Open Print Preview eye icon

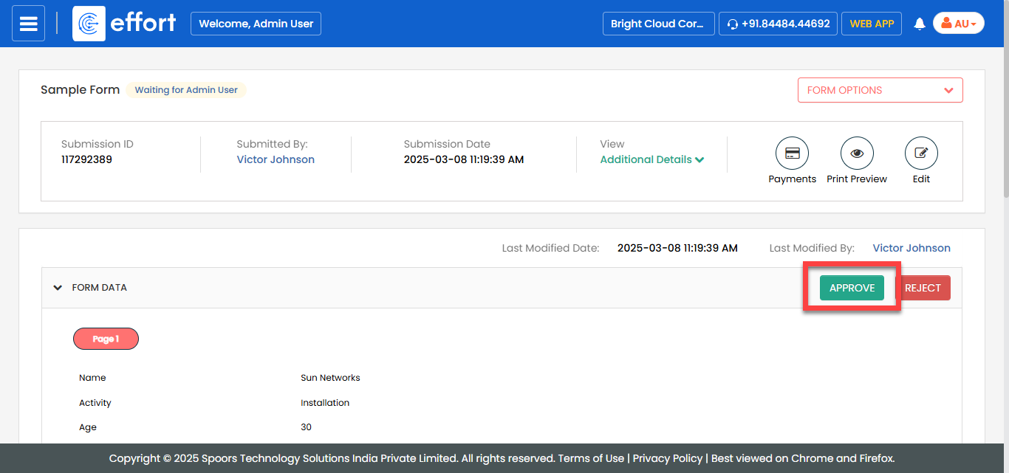tap(857, 153)
